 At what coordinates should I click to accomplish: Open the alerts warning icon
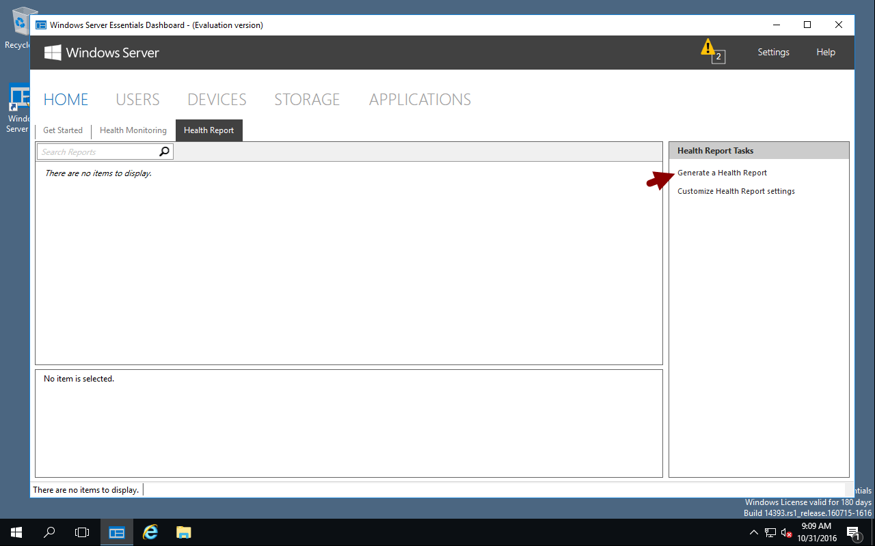pos(712,51)
